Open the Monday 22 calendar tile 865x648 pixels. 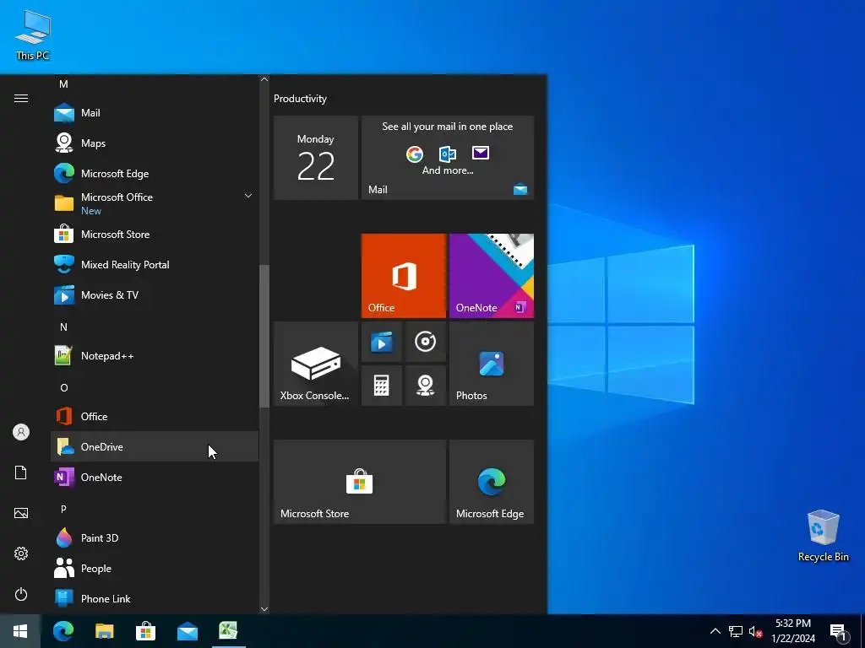tap(316, 158)
